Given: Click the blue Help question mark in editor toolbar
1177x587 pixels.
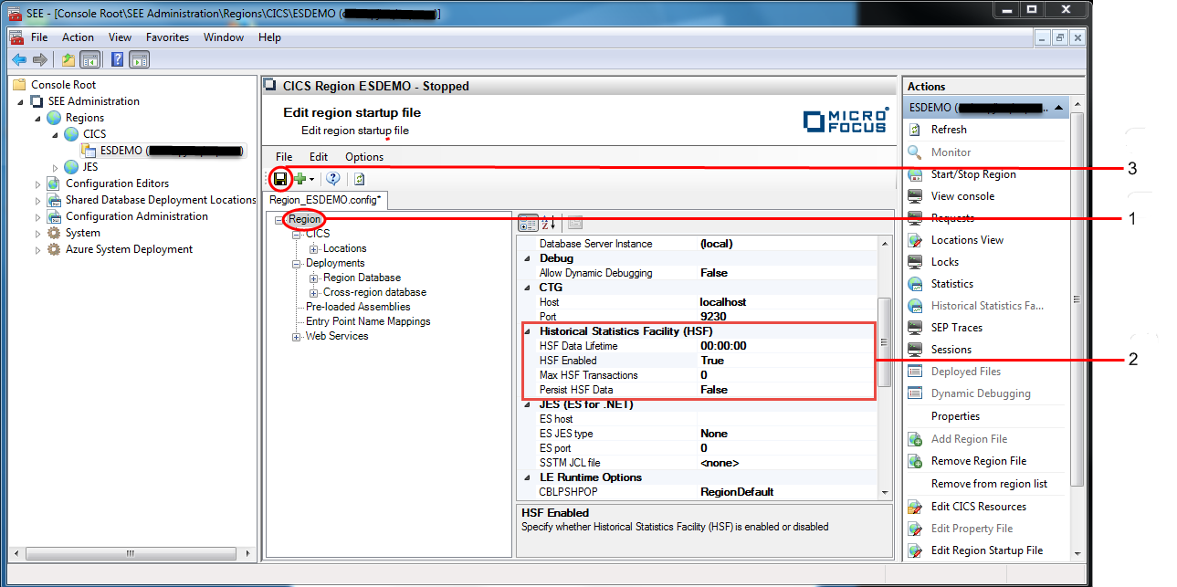Looking at the screenshot, I should [x=333, y=179].
